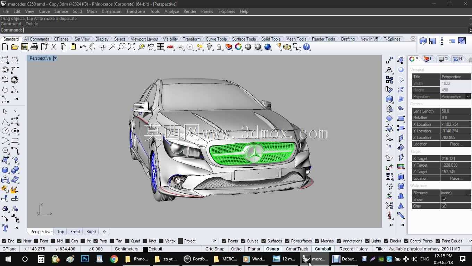Click the Explode icon

(15, 189)
